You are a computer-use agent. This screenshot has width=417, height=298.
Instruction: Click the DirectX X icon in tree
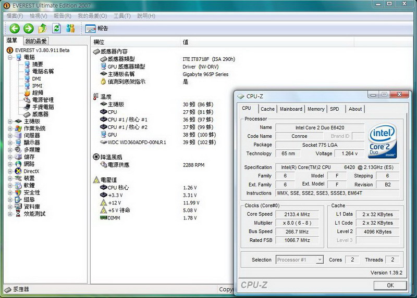(18, 171)
